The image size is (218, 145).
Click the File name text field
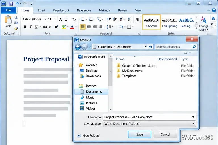coord(149,117)
